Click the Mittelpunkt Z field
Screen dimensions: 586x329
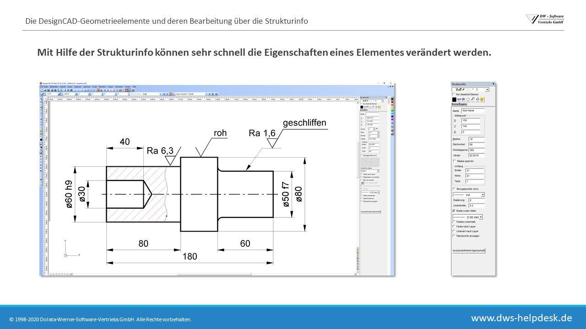[471, 132]
